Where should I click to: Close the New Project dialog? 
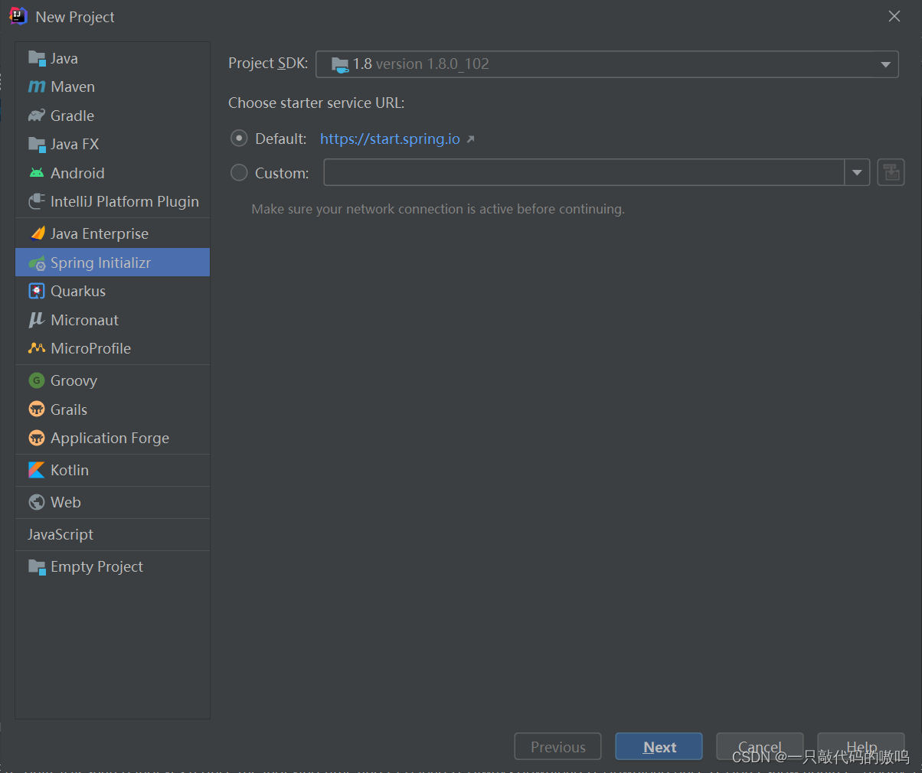[894, 16]
